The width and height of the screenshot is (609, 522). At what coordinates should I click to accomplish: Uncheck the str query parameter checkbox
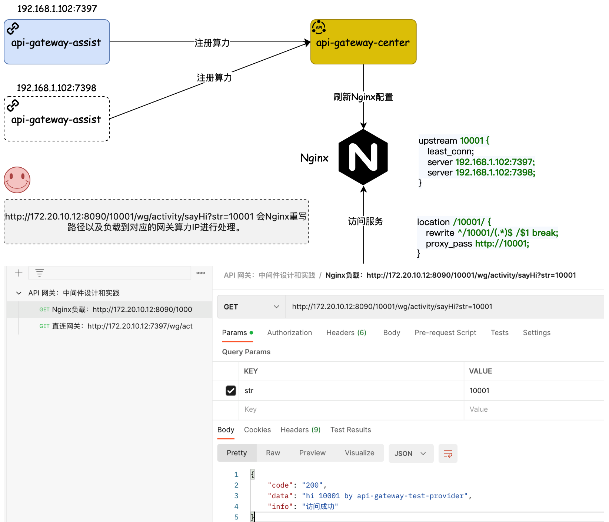(231, 391)
